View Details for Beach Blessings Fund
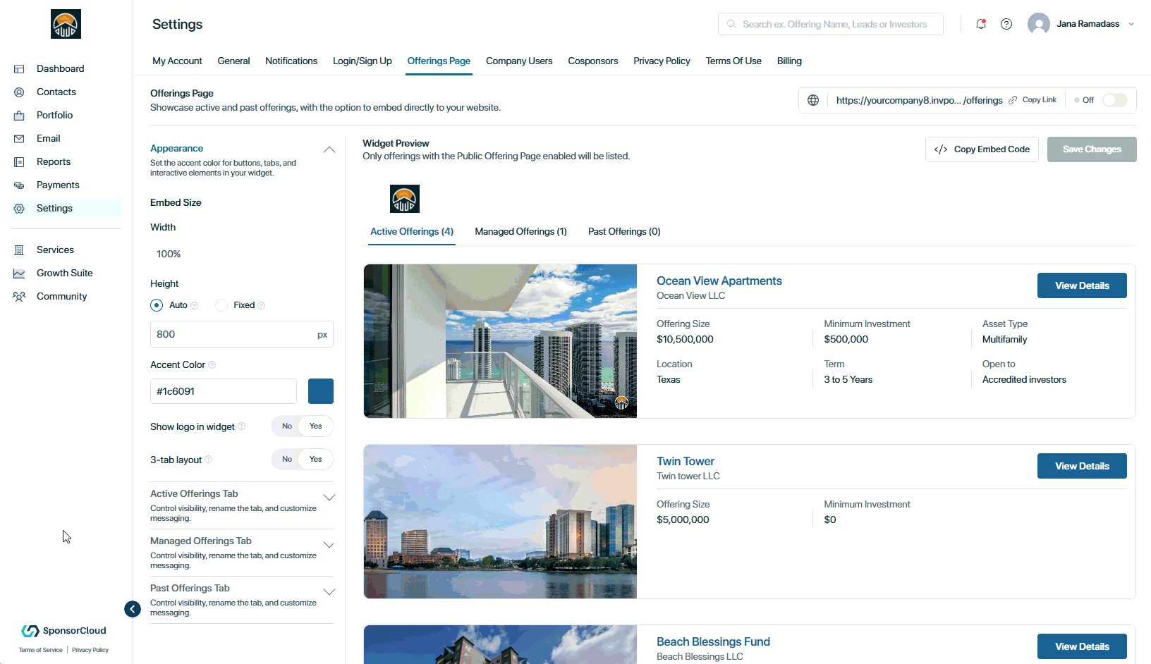The height and width of the screenshot is (664, 1151). pyautogui.click(x=1082, y=646)
